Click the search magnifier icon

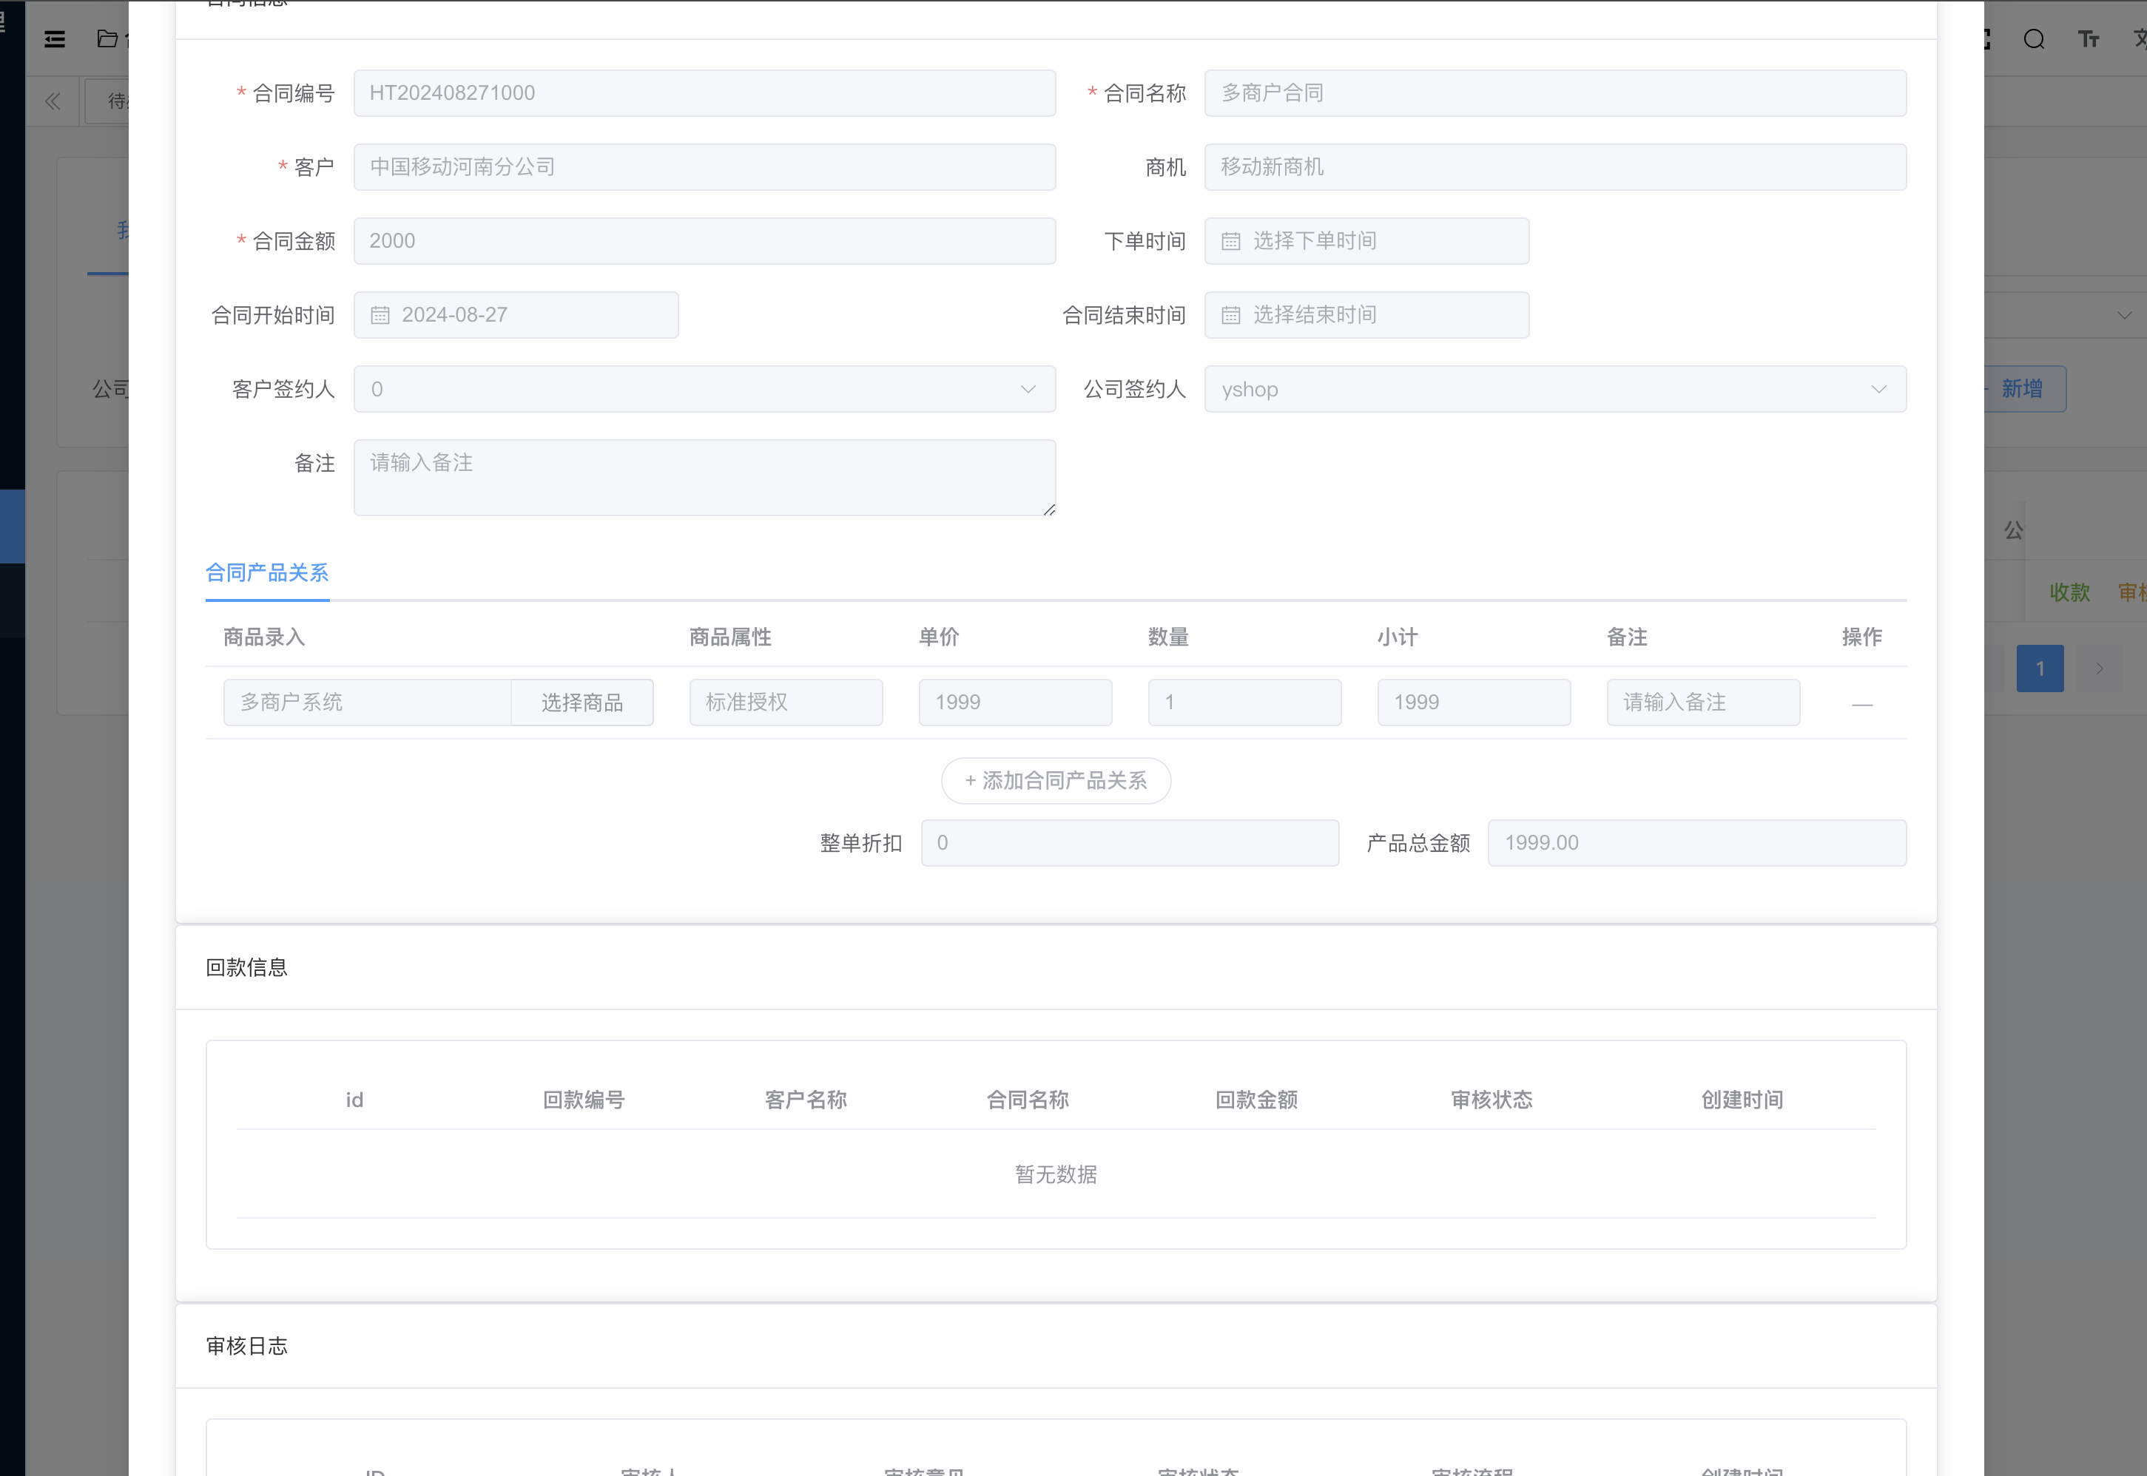point(2033,39)
